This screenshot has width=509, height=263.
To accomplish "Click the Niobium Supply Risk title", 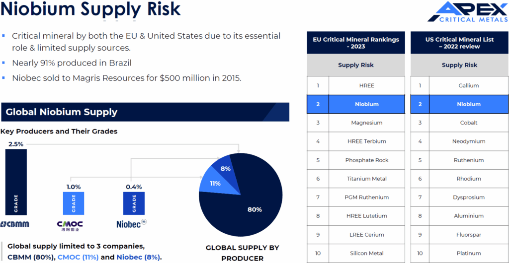I will coord(90,10).
